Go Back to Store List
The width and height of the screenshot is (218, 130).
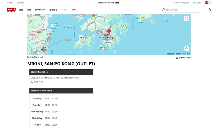coord(35,57)
